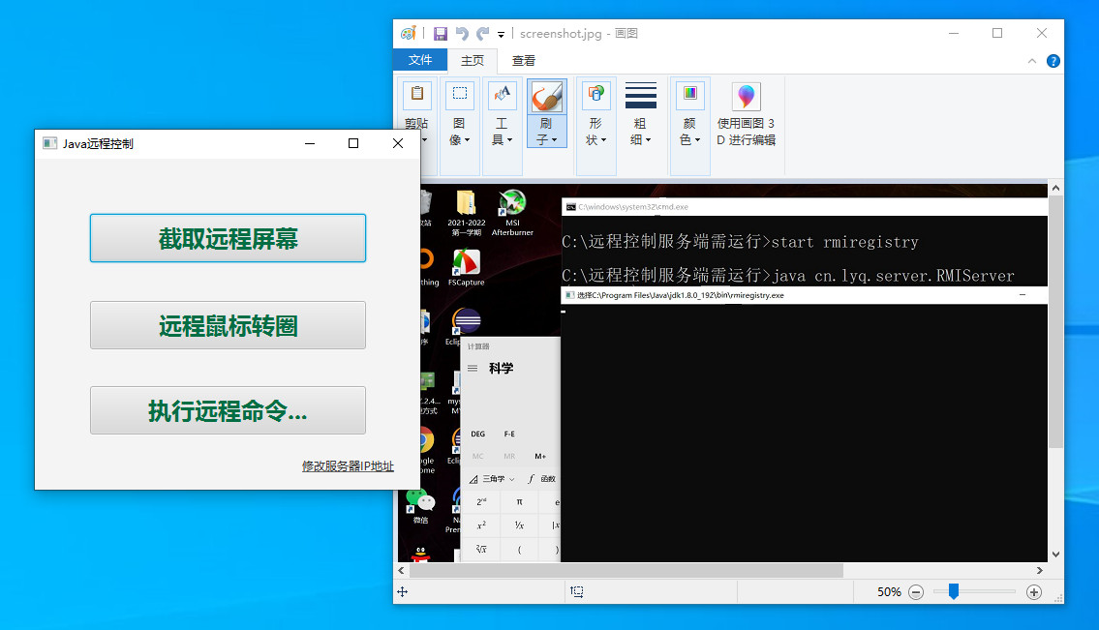Click the calculator hamburger menu in canvas
Viewport: 1099px width, 630px height.
pyautogui.click(x=473, y=368)
